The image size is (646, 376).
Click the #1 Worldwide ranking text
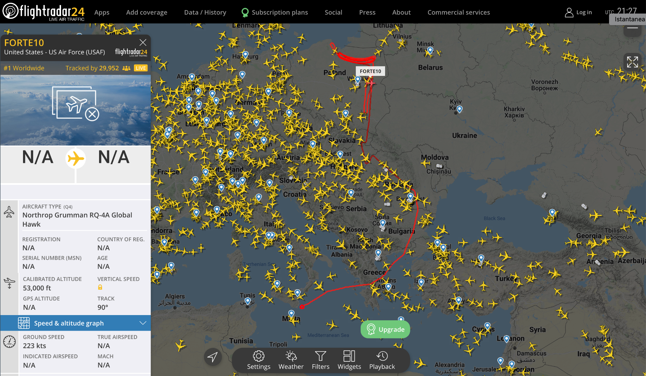[x=24, y=68]
